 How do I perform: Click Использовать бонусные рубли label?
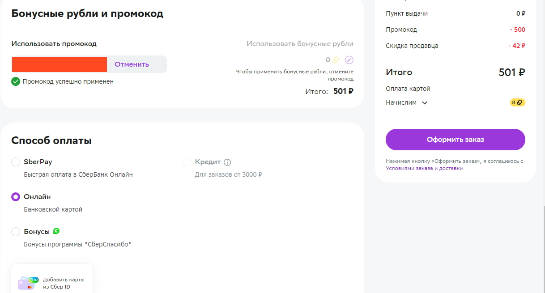click(x=300, y=44)
